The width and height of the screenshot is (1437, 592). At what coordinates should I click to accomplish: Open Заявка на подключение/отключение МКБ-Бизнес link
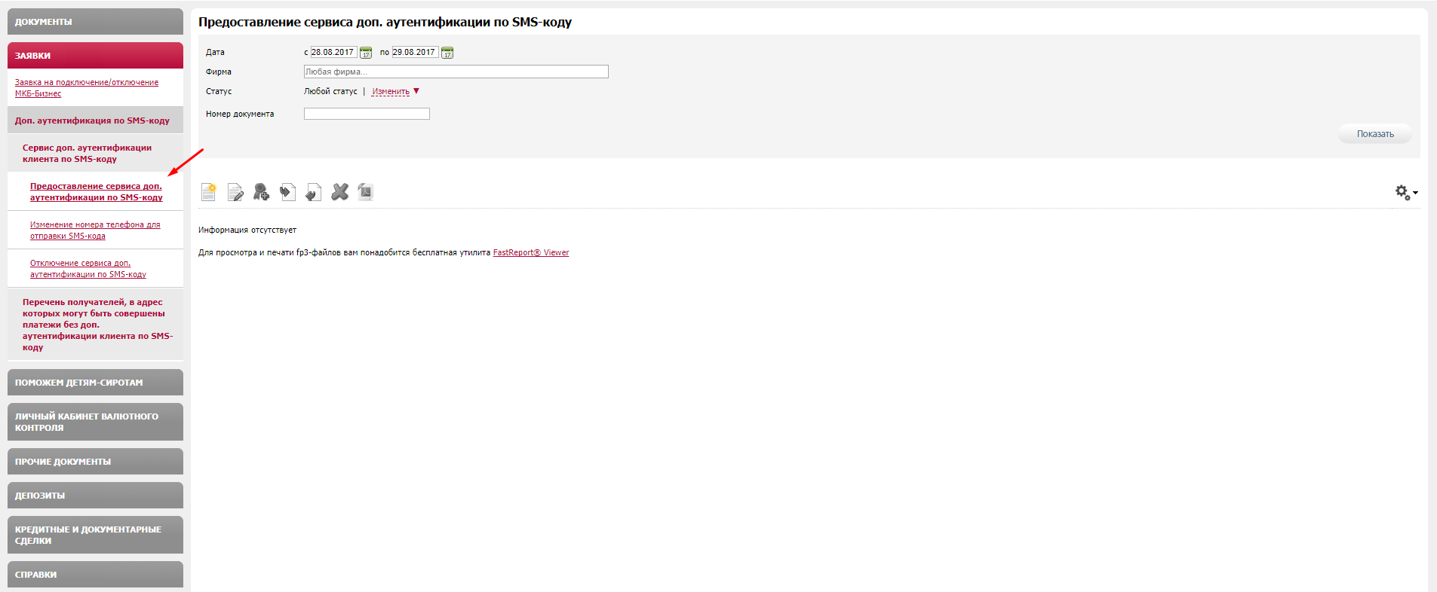(x=87, y=88)
